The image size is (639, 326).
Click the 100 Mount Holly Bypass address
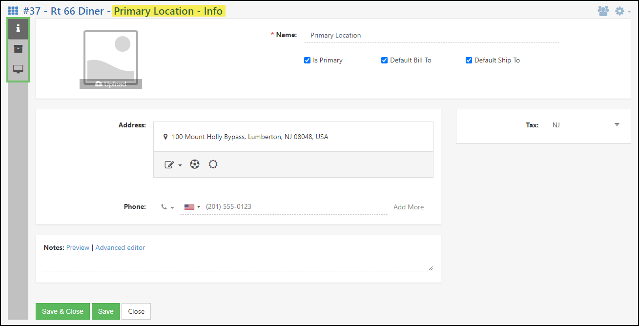click(x=250, y=137)
